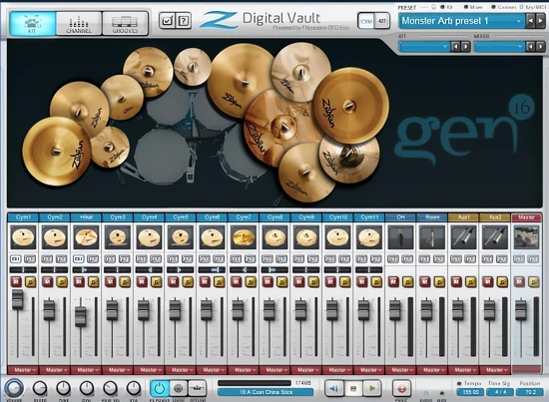Rewind to start with back button
The image size is (549, 402).
coord(333,388)
